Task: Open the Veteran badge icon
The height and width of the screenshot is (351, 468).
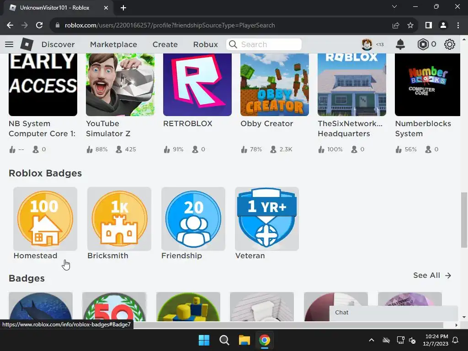Action: point(267,219)
